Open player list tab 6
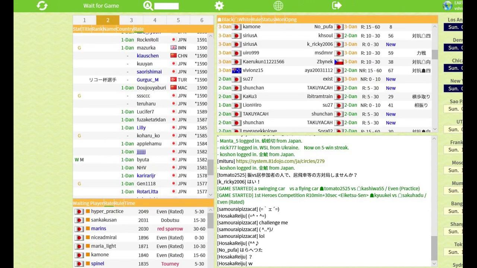 coord(202,20)
